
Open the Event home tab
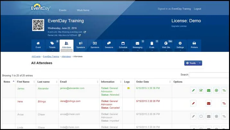(x=38, y=45)
